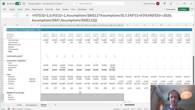Click the vertical scrollbar up arrow
The image size is (195, 110).
click(193, 25)
